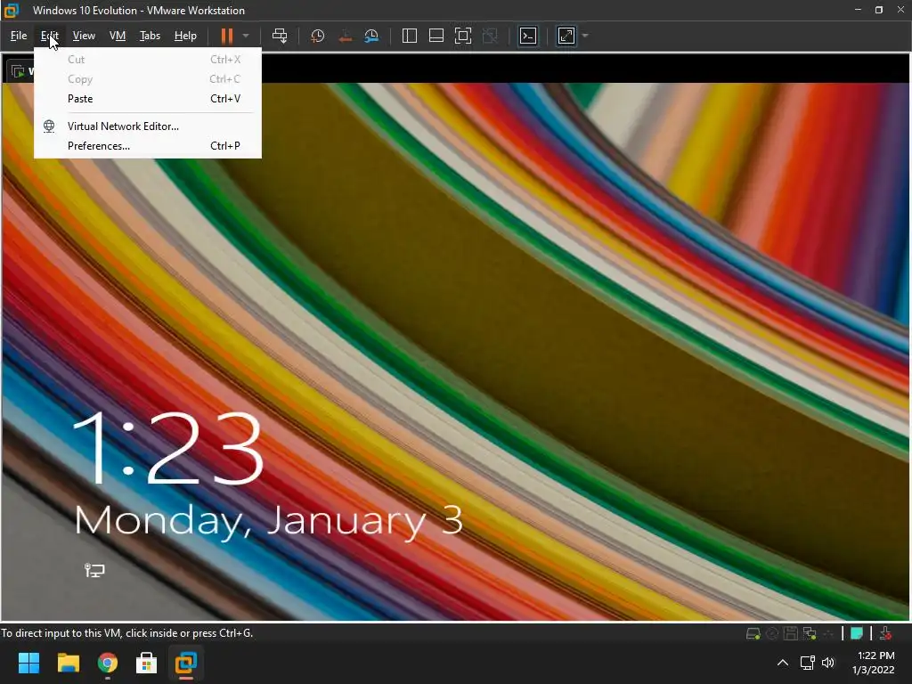Viewport: 912px width, 684px height.
Task: Click the USB controller status icon
Action: tap(828, 633)
